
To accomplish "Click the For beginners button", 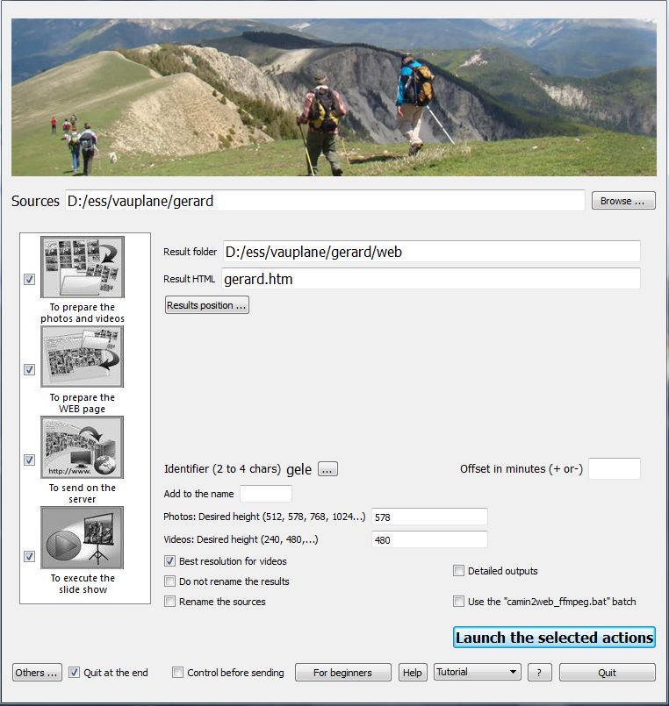I will pyautogui.click(x=343, y=673).
